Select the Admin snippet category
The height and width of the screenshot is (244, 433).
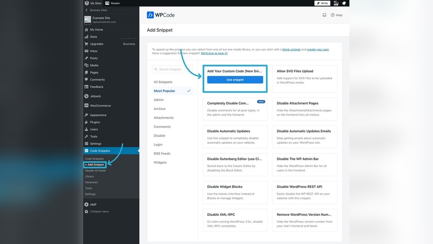tap(158, 100)
